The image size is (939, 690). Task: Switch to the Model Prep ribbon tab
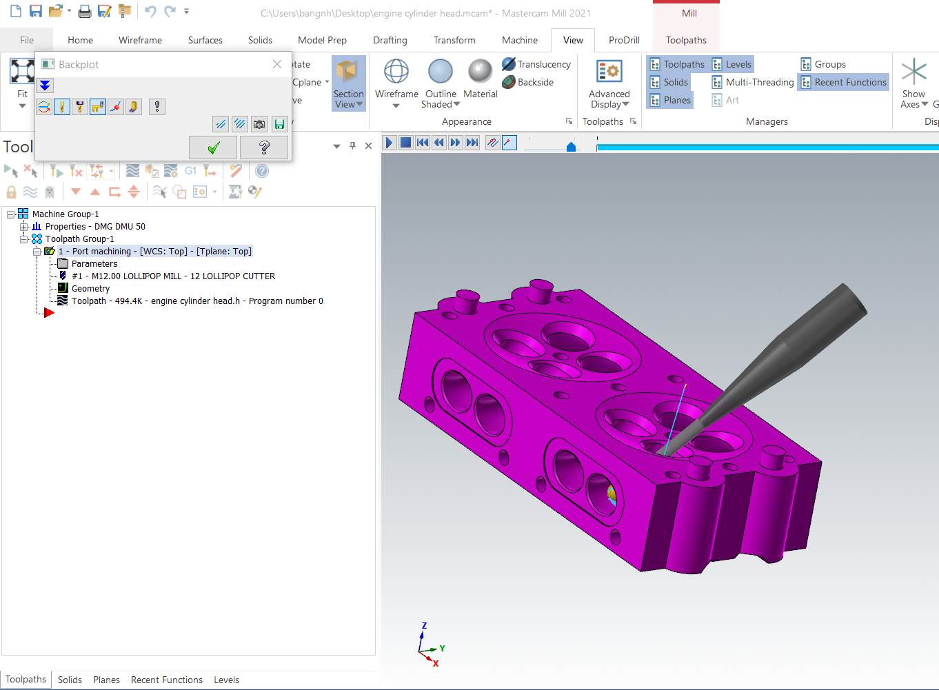322,40
